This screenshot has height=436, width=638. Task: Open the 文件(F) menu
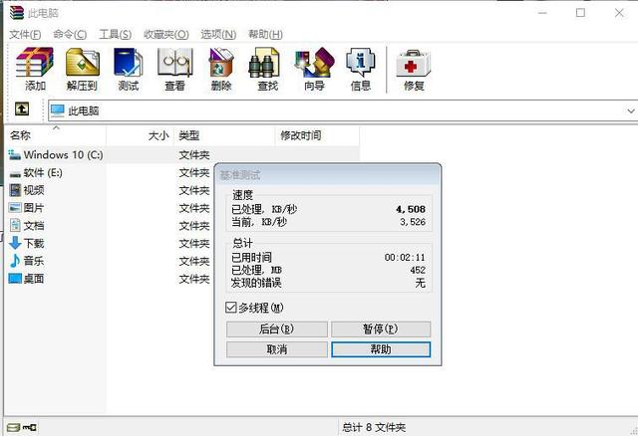pyautogui.click(x=25, y=35)
